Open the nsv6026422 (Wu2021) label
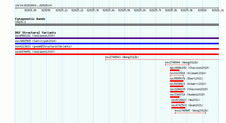226x123 pixels. [x=186, y=100]
